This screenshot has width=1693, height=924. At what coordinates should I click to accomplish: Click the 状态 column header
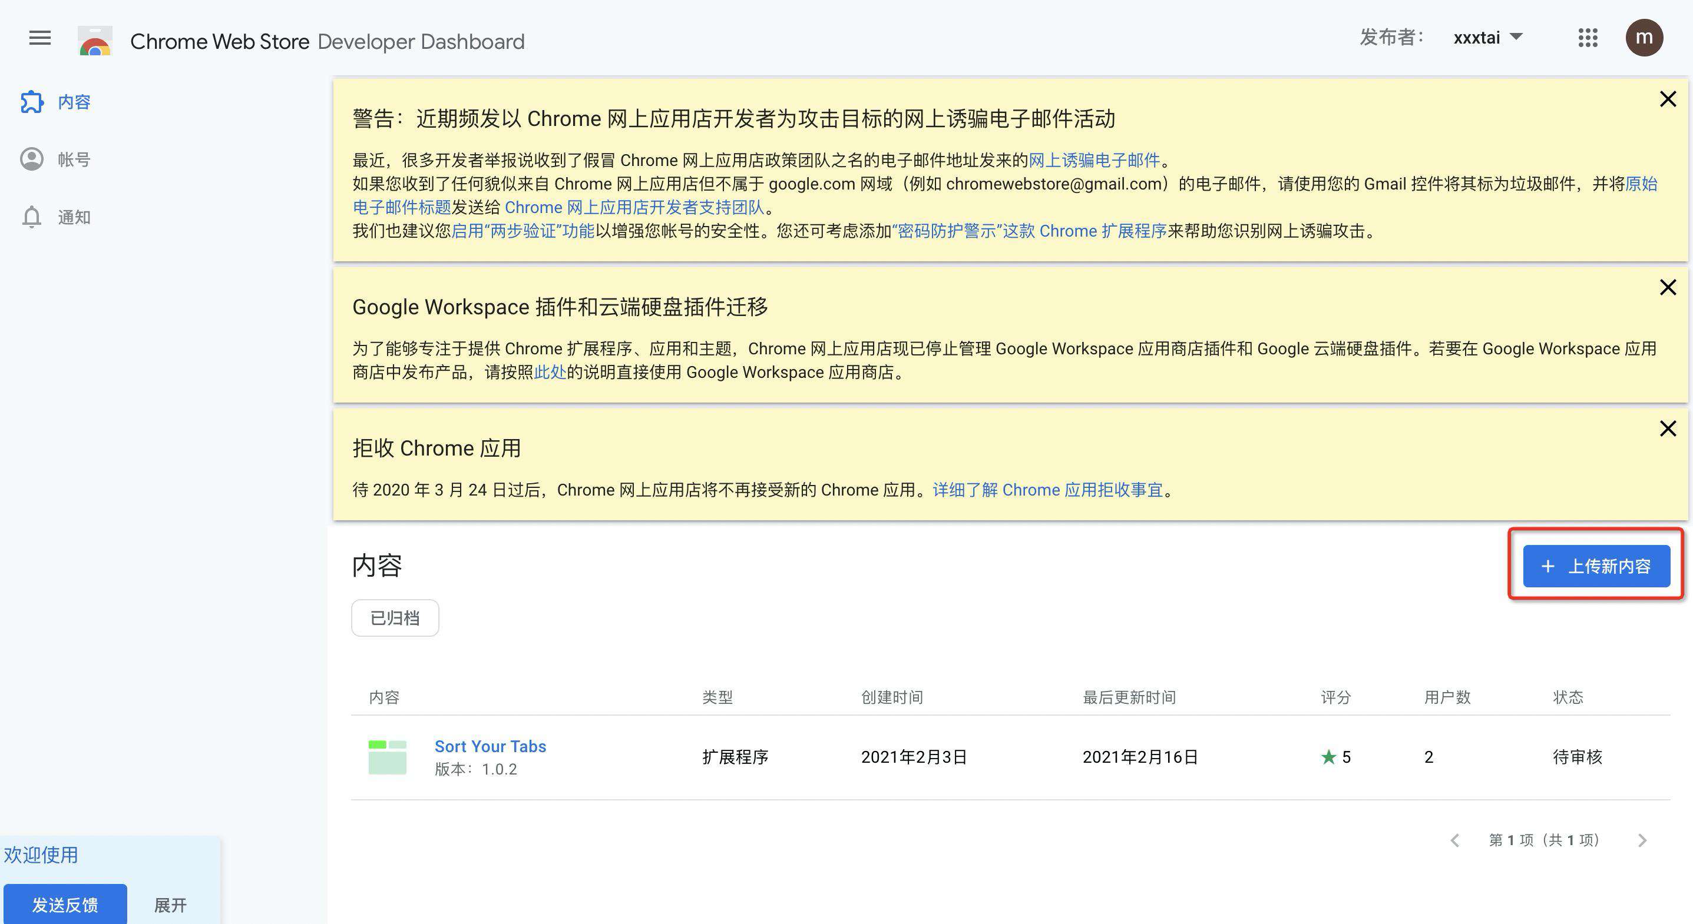[x=1568, y=697]
